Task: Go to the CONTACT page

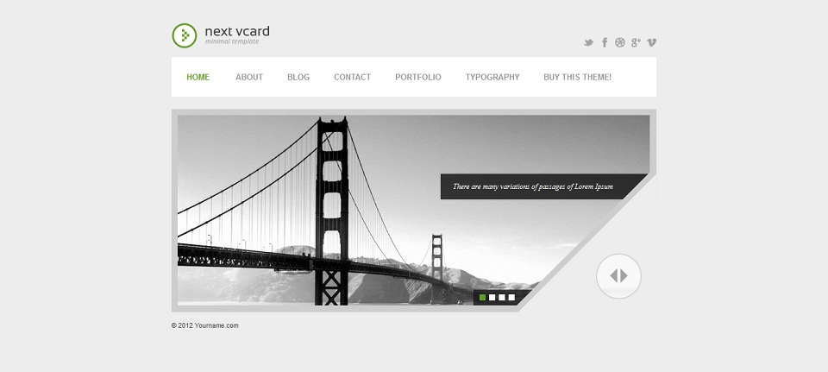Action: coord(352,77)
